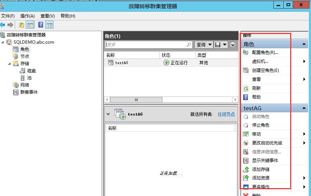Select the 节点 node in tree
The image size is (311, 196).
coord(25,57)
